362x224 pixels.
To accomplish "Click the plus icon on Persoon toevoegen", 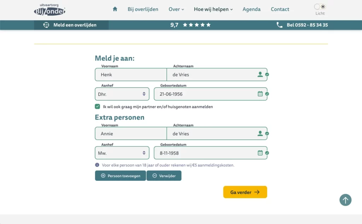I will pyautogui.click(x=103, y=176).
